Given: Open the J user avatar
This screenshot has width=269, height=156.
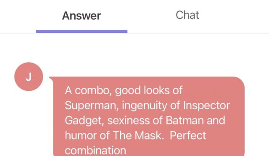Looking at the screenshot, I should click(x=29, y=77).
